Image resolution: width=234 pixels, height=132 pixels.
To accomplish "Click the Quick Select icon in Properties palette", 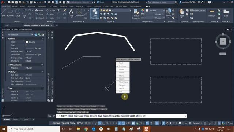I will click(x=43, y=35).
